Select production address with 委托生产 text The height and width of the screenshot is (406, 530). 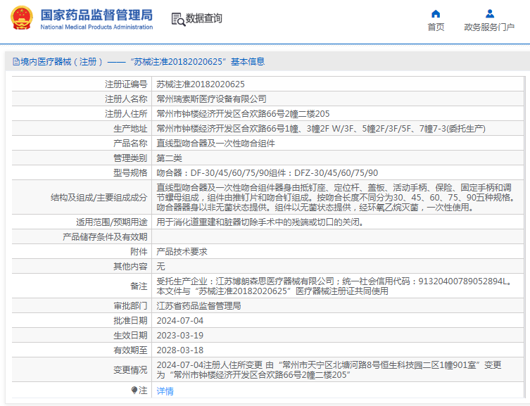(x=321, y=129)
